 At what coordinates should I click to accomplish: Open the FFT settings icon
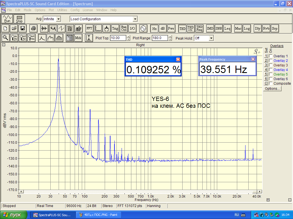tap(89, 29)
